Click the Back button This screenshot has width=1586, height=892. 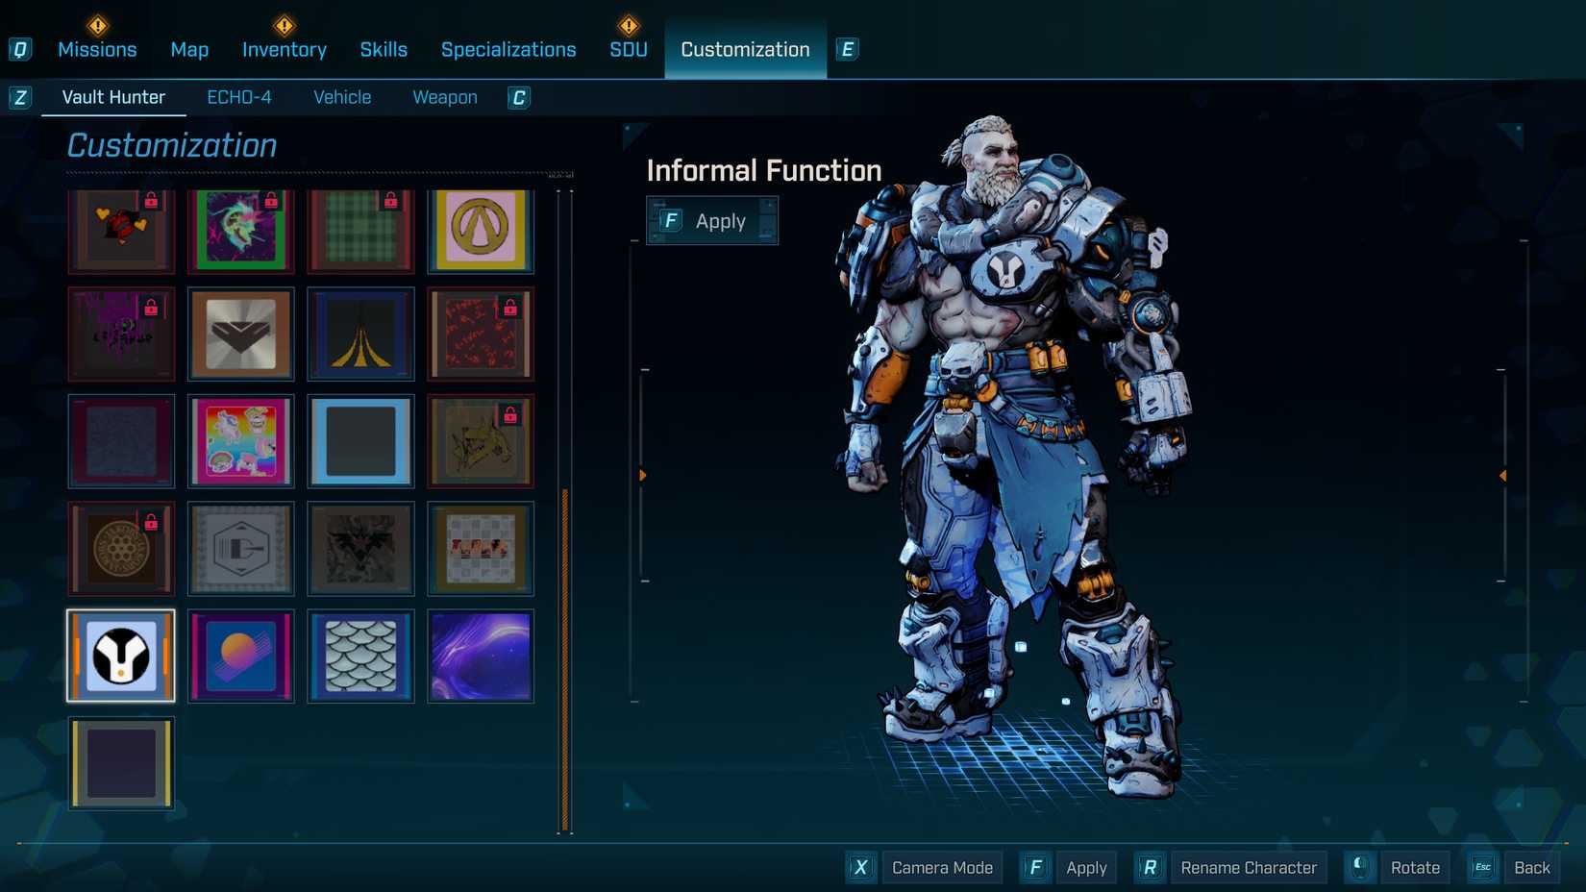pos(1531,868)
